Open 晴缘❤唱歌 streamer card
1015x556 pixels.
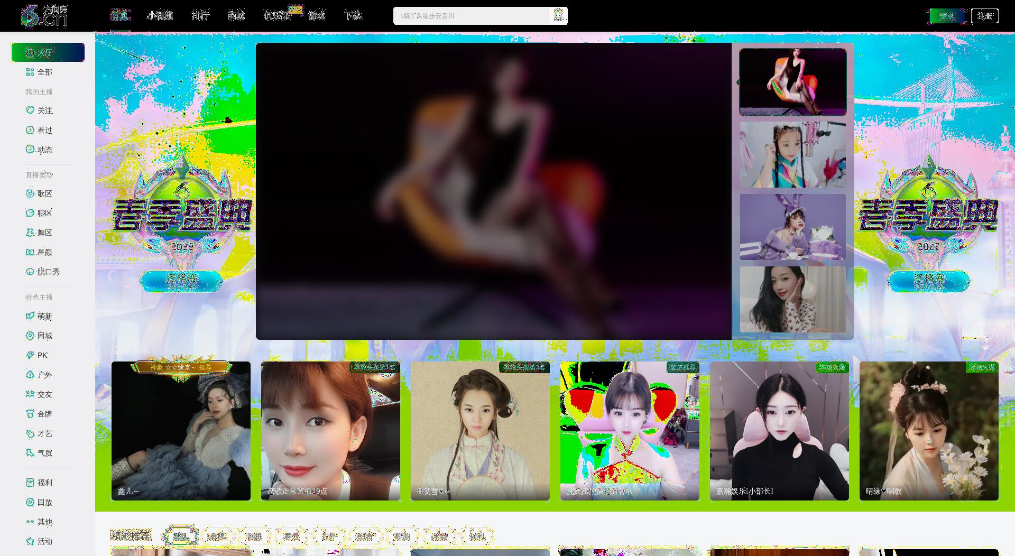click(929, 431)
